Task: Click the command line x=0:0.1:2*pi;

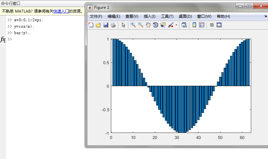Action: [x=29, y=20]
